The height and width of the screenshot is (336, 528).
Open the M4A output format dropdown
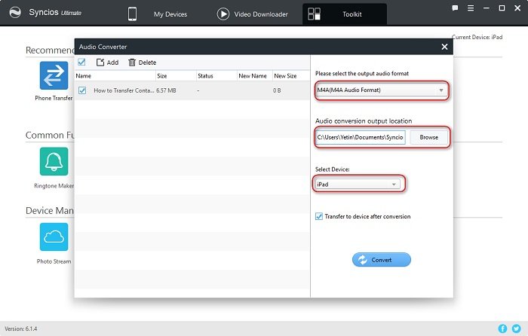point(382,90)
